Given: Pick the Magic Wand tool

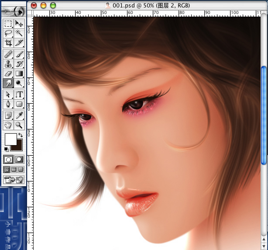Looking at the screenshot, I should (19, 33).
